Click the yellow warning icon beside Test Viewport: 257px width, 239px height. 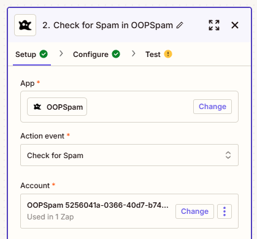168,54
